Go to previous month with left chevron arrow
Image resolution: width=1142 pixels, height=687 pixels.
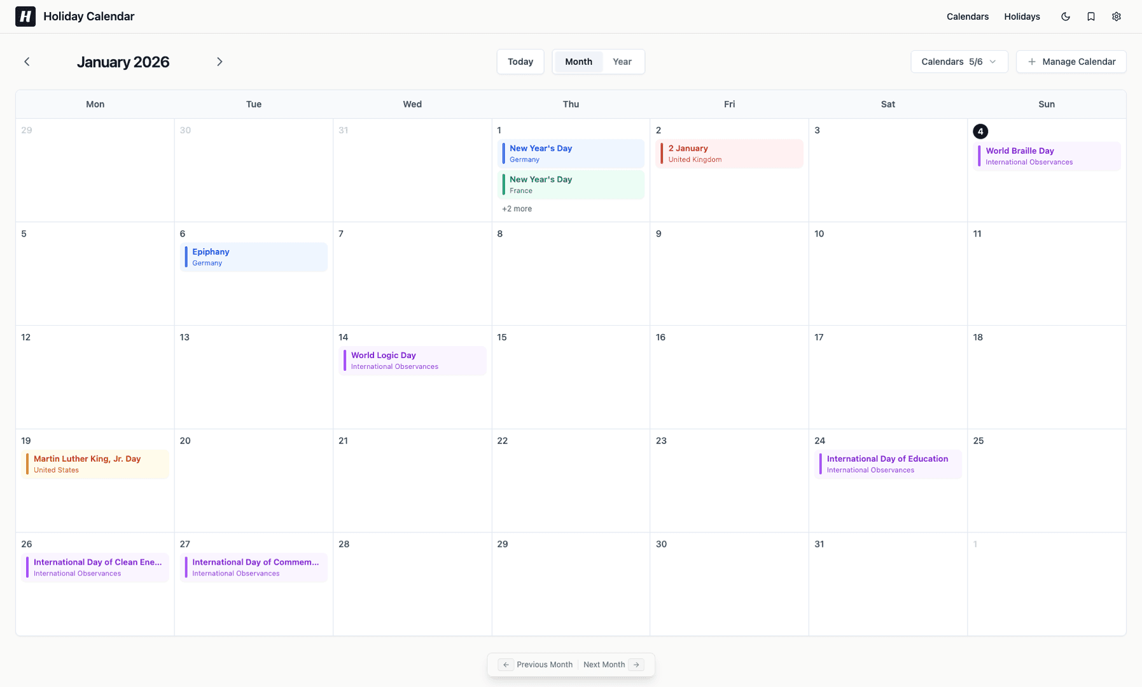27,61
